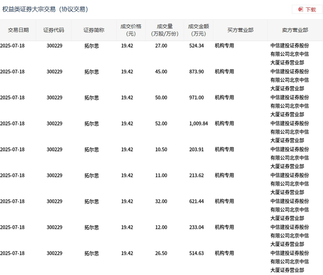This screenshot has width=323, height=275.
Task: Select the 成交金额 value 203.91
Action: (197, 149)
